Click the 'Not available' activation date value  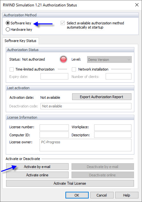coord(50,97)
